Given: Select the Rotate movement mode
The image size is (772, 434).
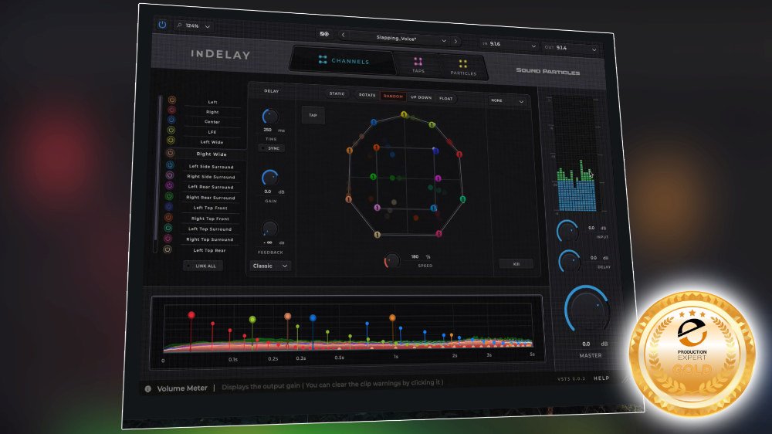Looking at the screenshot, I should coord(367,95).
